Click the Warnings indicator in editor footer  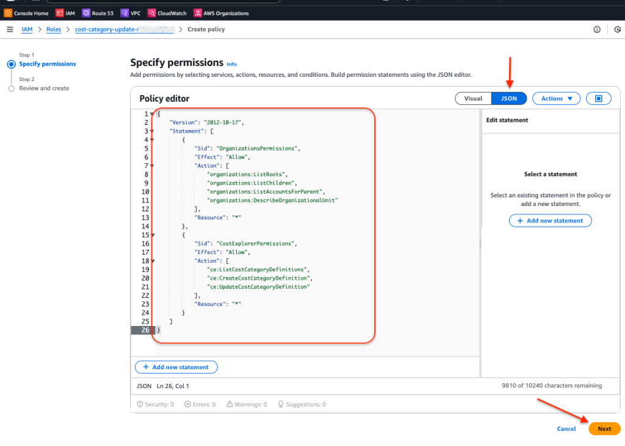[x=247, y=404]
